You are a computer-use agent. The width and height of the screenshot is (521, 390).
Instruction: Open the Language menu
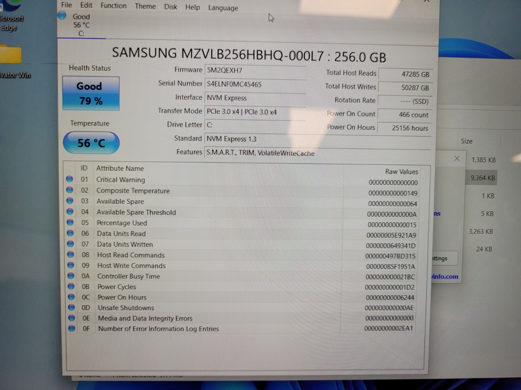[x=223, y=8]
